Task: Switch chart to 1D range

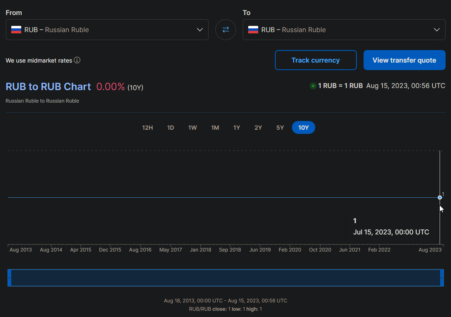Action: coord(170,128)
